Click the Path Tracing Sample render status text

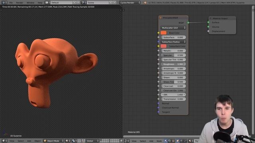click(x=81, y=7)
